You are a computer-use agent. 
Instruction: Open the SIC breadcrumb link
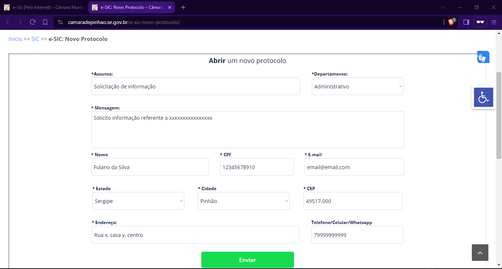(x=35, y=39)
